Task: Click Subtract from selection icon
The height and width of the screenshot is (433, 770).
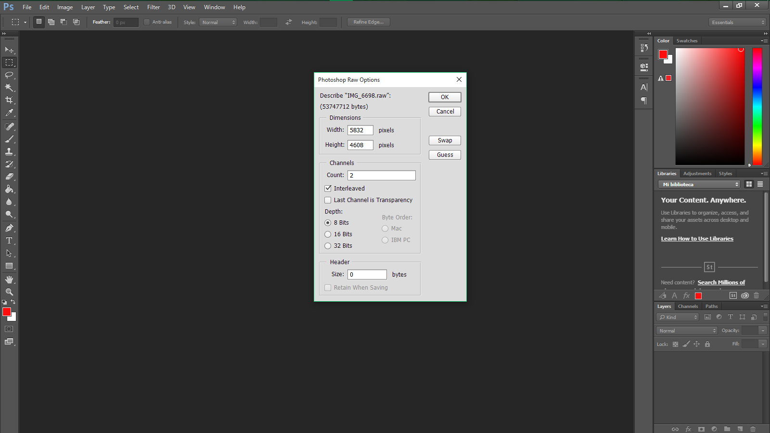Action: (x=64, y=22)
